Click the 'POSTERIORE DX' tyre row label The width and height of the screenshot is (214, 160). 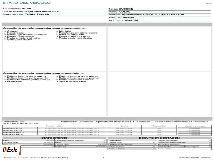click(14, 132)
